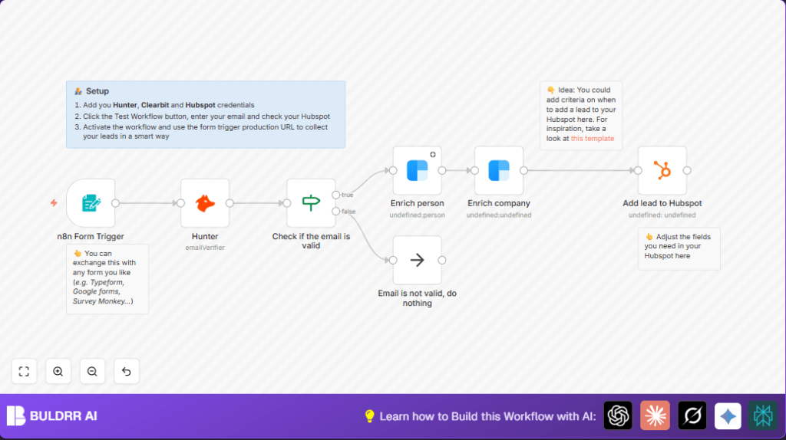Viewport: 786px width, 440px height.
Task: Click the 'You can exchange this with' note
Action: (107, 277)
